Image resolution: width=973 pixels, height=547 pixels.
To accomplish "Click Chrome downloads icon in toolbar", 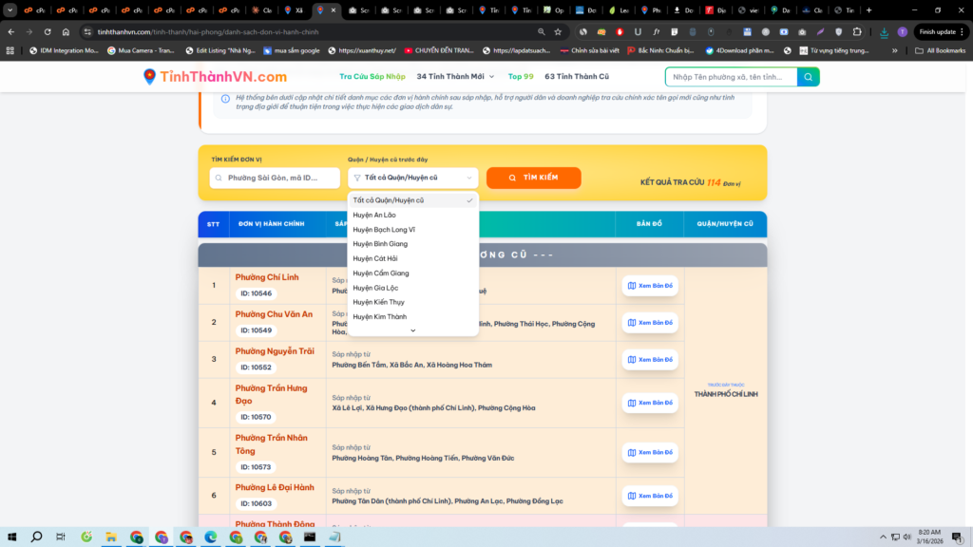I will pos(884,31).
